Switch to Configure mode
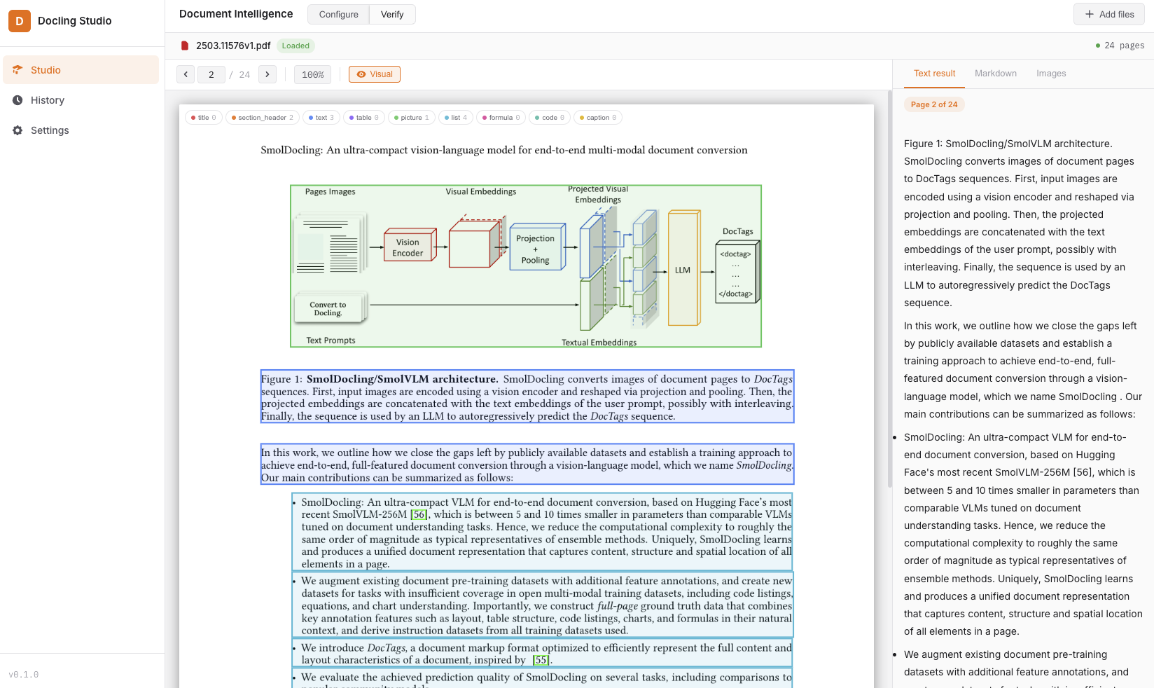1154x688 pixels. 338,14
